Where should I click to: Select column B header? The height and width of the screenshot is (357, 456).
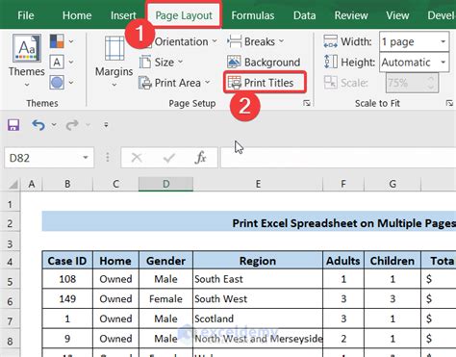click(x=67, y=184)
